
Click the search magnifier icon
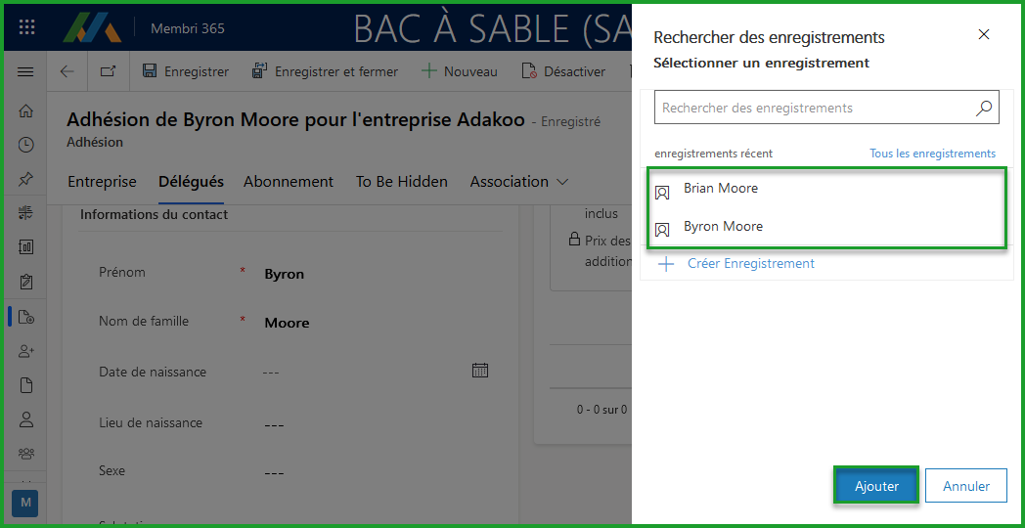[x=984, y=109]
